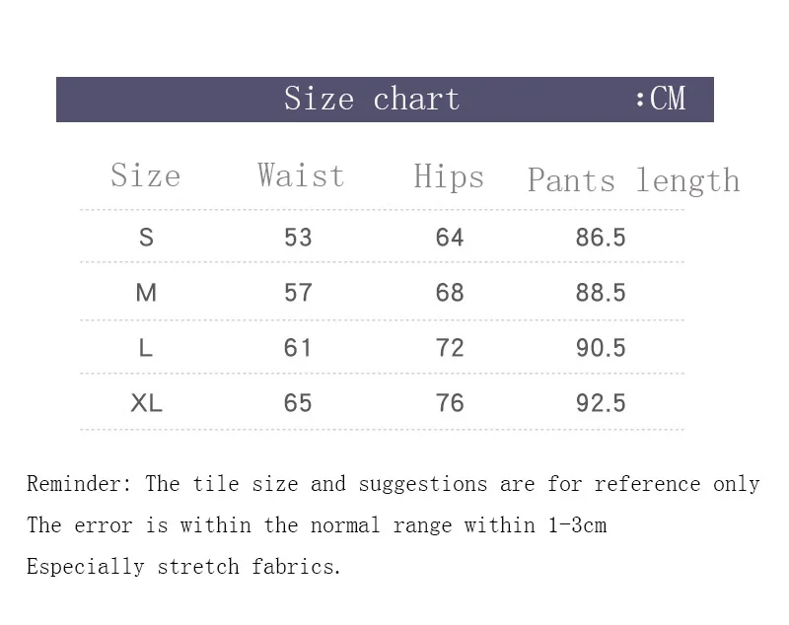Image resolution: width=789 pixels, height=625 pixels.
Task: Select the Size column header
Action: [x=145, y=175]
